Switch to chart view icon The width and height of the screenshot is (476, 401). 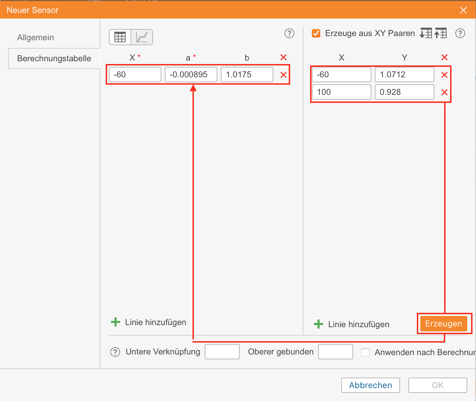point(142,37)
